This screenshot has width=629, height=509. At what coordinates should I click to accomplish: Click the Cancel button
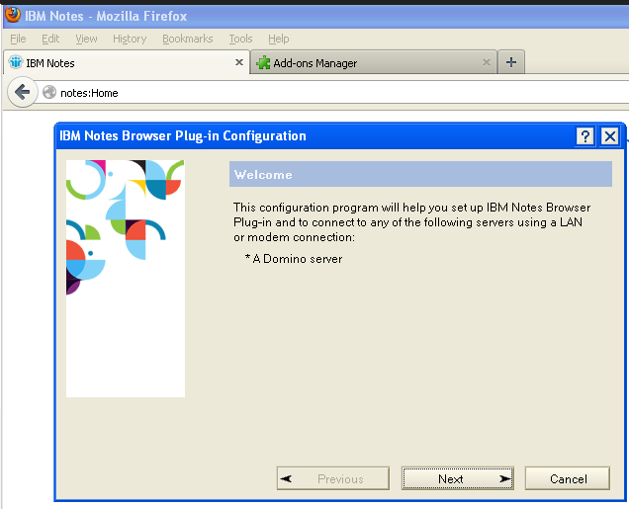[568, 478]
